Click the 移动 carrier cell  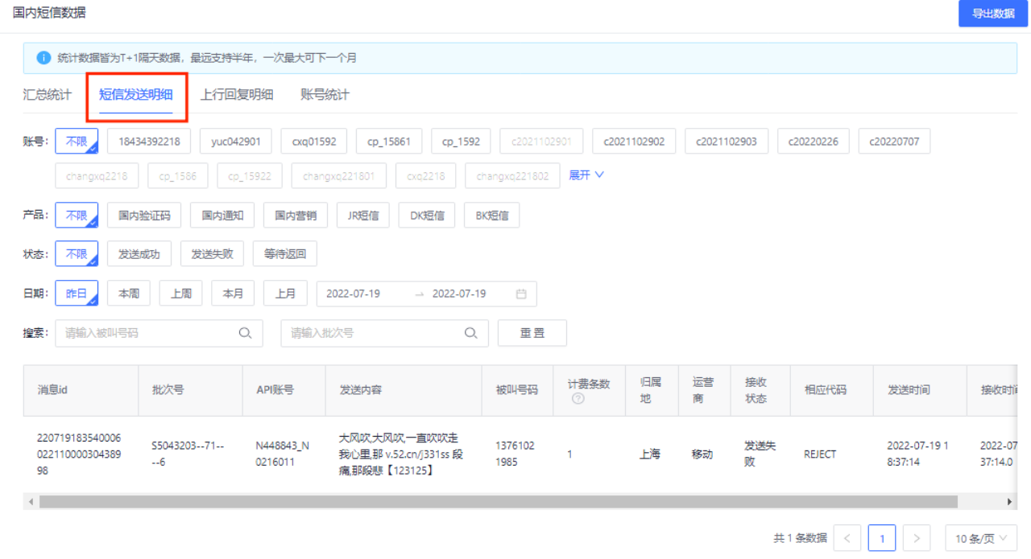tap(702, 454)
